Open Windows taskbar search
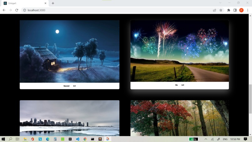252x142 pixels. pos(10,139)
